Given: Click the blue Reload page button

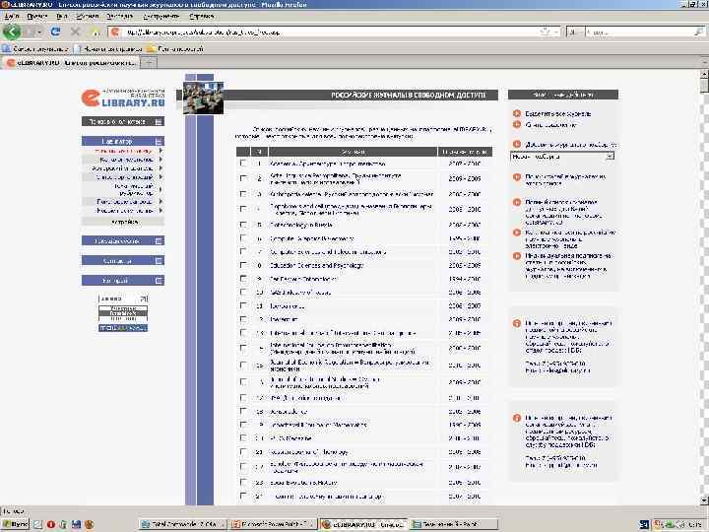Looking at the screenshot, I should (55, 32).
